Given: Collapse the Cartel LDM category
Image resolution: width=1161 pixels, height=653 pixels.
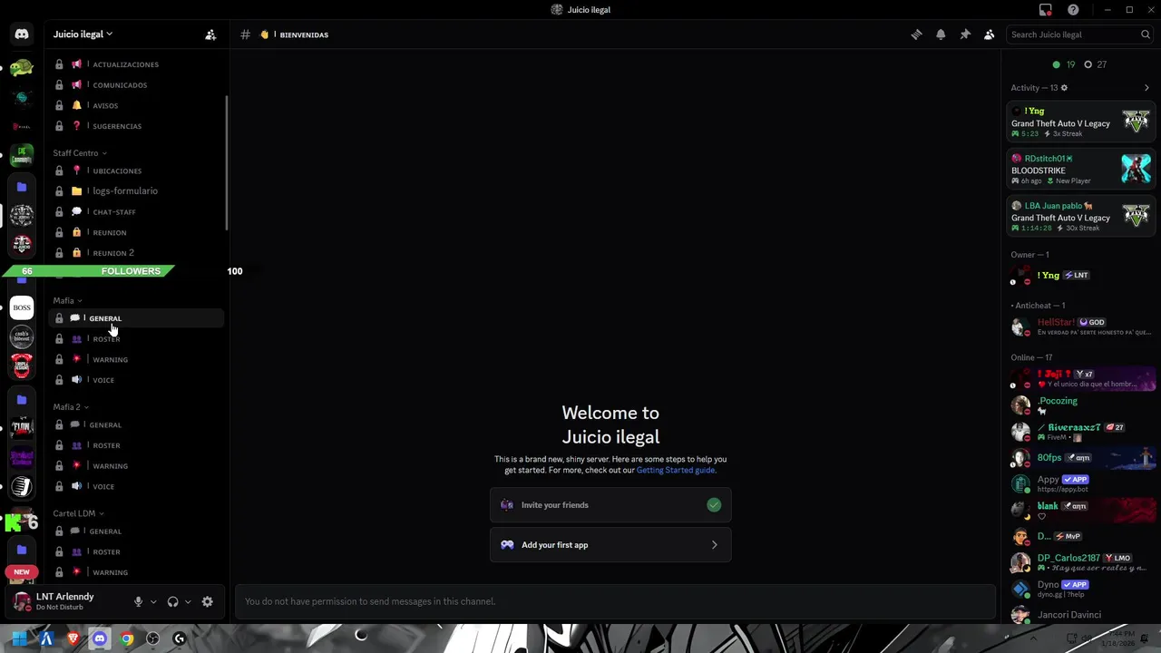Looking at the screenshot, I should pyautogui.click(x=78, y=513).
